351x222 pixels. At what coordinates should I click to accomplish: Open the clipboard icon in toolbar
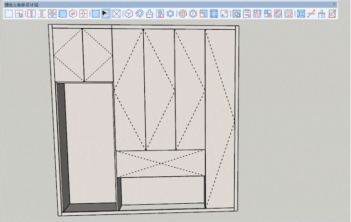[x=247, y=14]
